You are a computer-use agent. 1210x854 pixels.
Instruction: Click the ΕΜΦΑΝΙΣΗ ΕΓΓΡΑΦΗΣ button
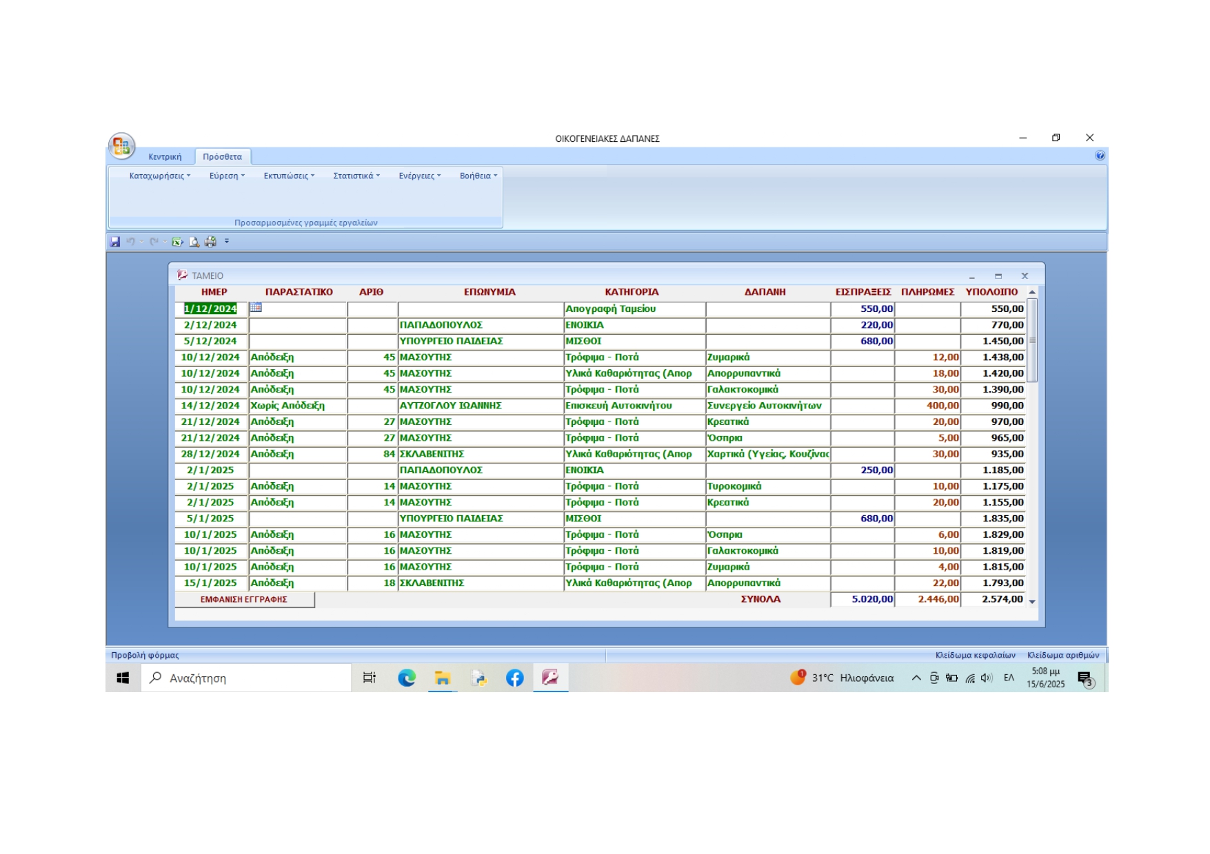point(244,600)
